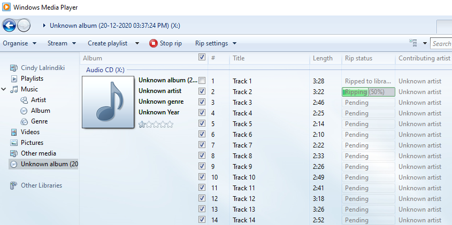Click the Audio CD (X:) group heading

(x=105, y=70)
